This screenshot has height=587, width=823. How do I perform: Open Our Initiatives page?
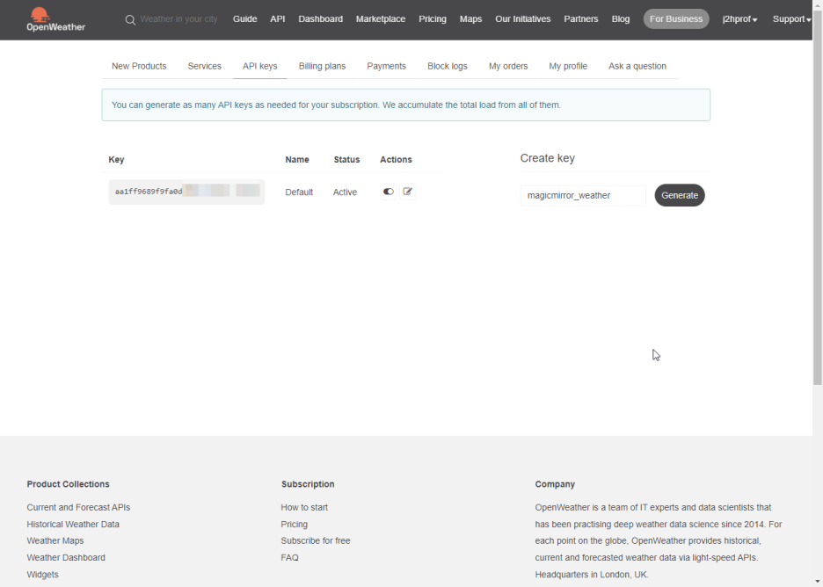coord(523,19)
